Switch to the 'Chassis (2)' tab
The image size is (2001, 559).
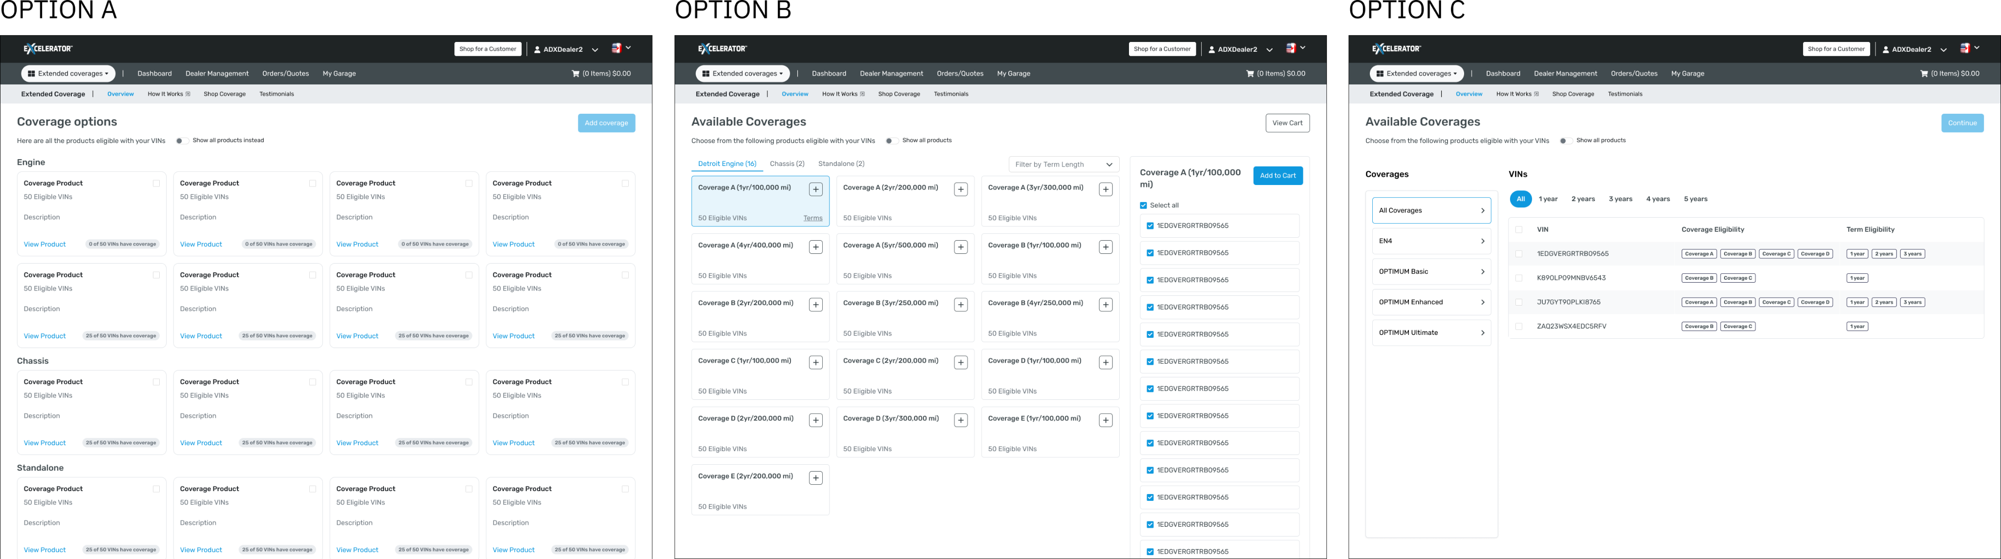point(787,164)
